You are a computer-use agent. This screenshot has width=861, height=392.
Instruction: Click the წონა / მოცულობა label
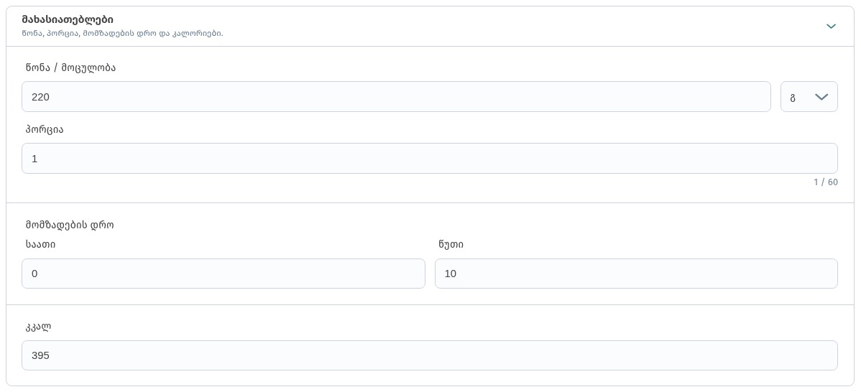point(70,68)
